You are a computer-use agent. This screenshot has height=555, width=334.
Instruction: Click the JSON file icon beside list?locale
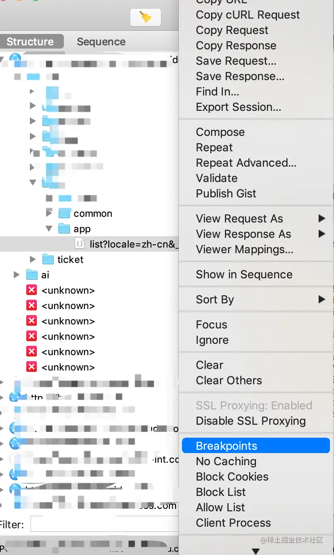click(80, 244)
